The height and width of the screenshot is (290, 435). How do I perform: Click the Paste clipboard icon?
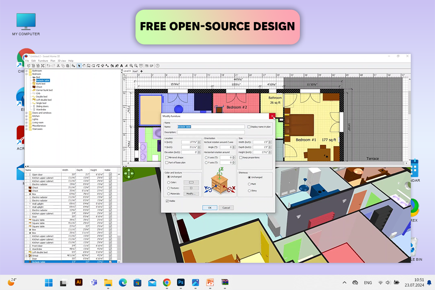[68, 66]
